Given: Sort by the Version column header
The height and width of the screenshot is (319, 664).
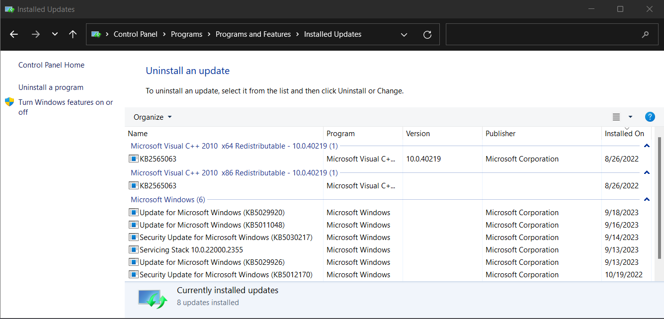Looking at the screenshot, I should (x=442, y=134).
